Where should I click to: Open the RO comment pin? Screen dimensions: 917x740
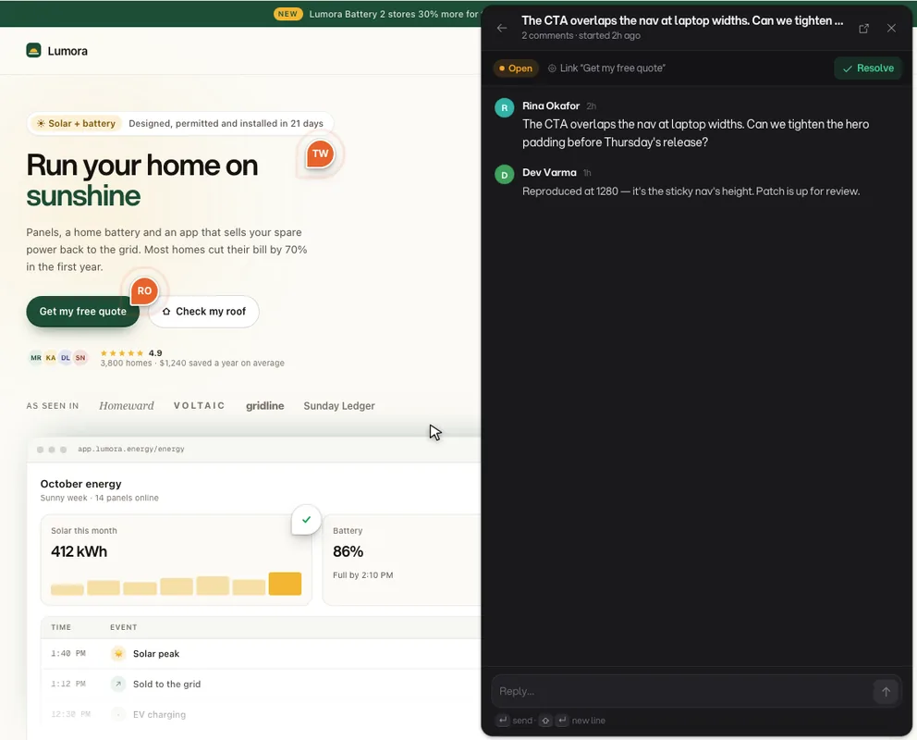coord(144,290)
